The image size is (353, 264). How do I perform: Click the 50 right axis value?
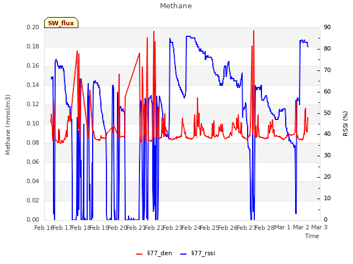327,113
